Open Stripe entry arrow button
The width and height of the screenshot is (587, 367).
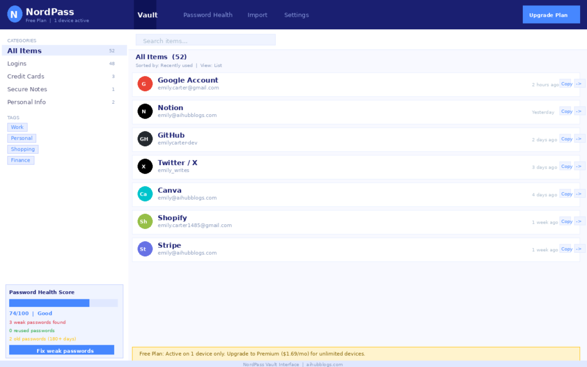coord(579,249)
